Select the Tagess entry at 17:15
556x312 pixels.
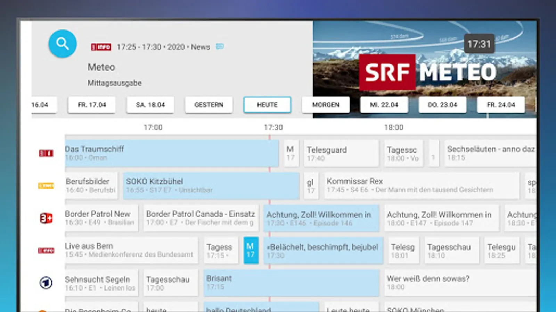pyautogui.click(x=221, y=250)
